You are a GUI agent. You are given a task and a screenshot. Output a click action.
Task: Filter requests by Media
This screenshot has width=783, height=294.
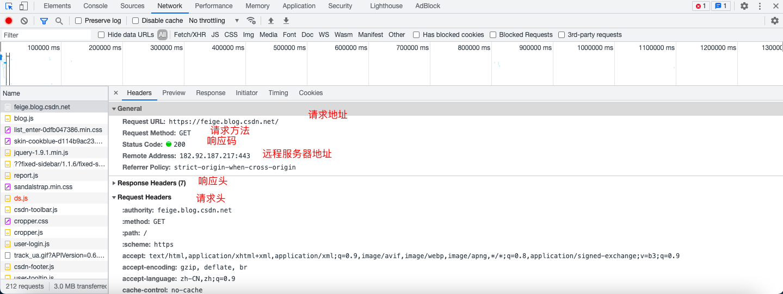(268, 35)
